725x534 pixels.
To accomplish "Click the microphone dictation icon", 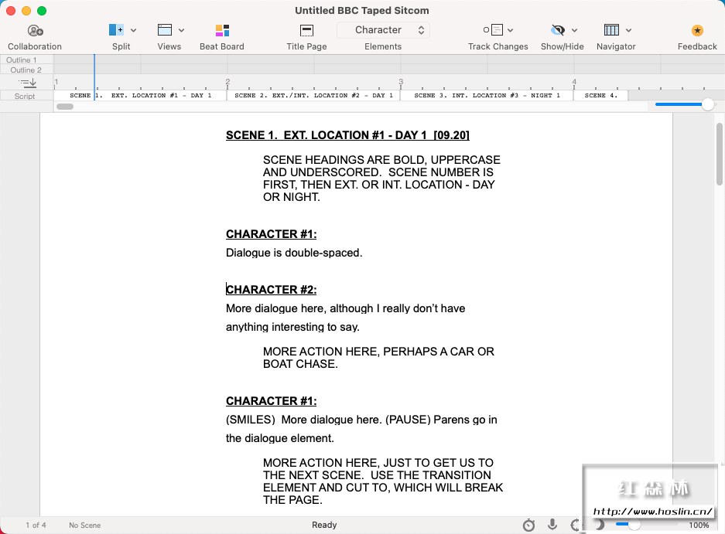I will [552, 525].
